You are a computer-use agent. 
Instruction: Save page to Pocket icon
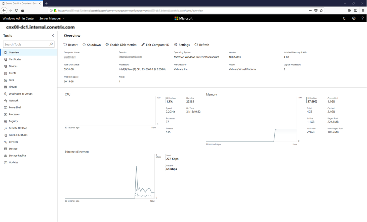pyautogui.click(x=316, y=10)
